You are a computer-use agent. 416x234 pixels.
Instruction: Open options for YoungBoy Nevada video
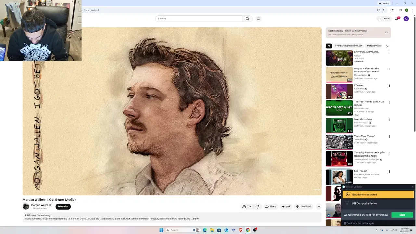[x=389, y=153]
